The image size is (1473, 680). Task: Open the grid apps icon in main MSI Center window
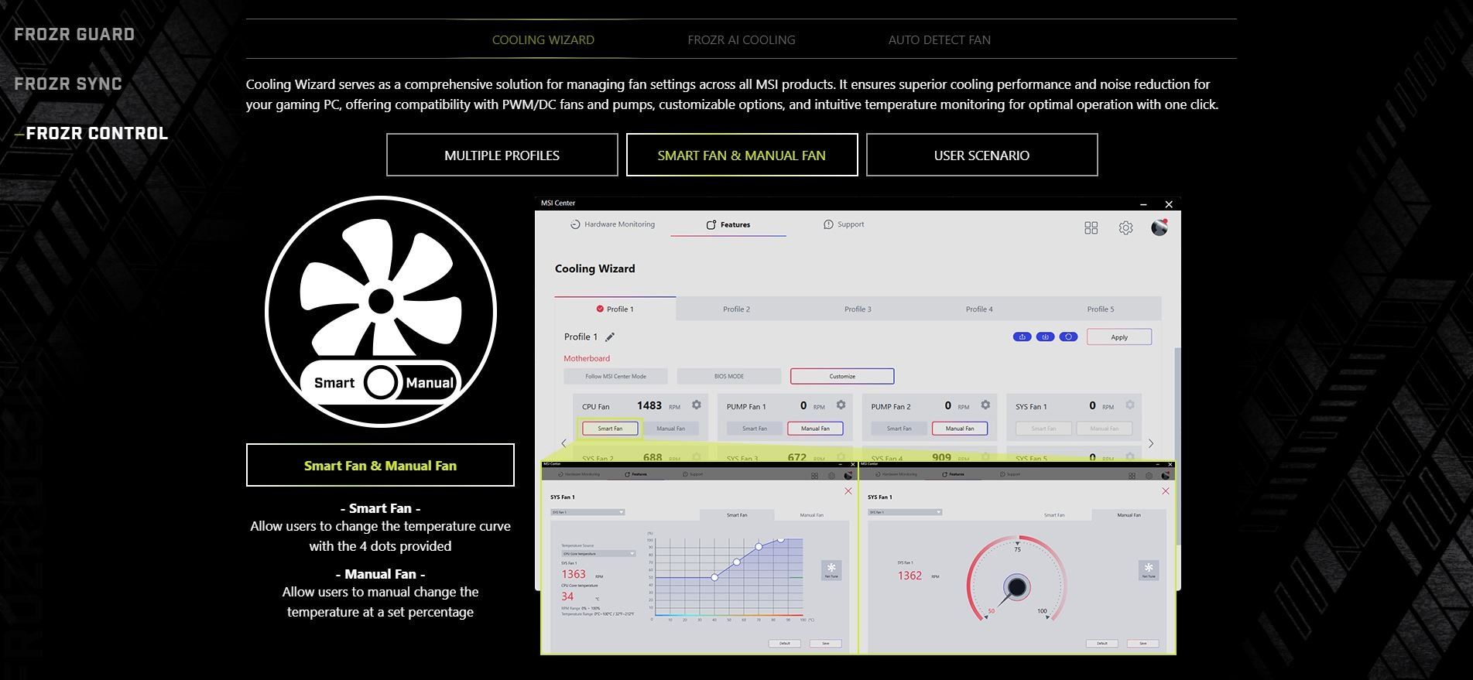click(1091, 227)
